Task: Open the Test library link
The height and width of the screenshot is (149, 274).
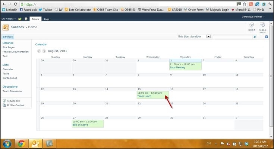Action: [5, 56]
